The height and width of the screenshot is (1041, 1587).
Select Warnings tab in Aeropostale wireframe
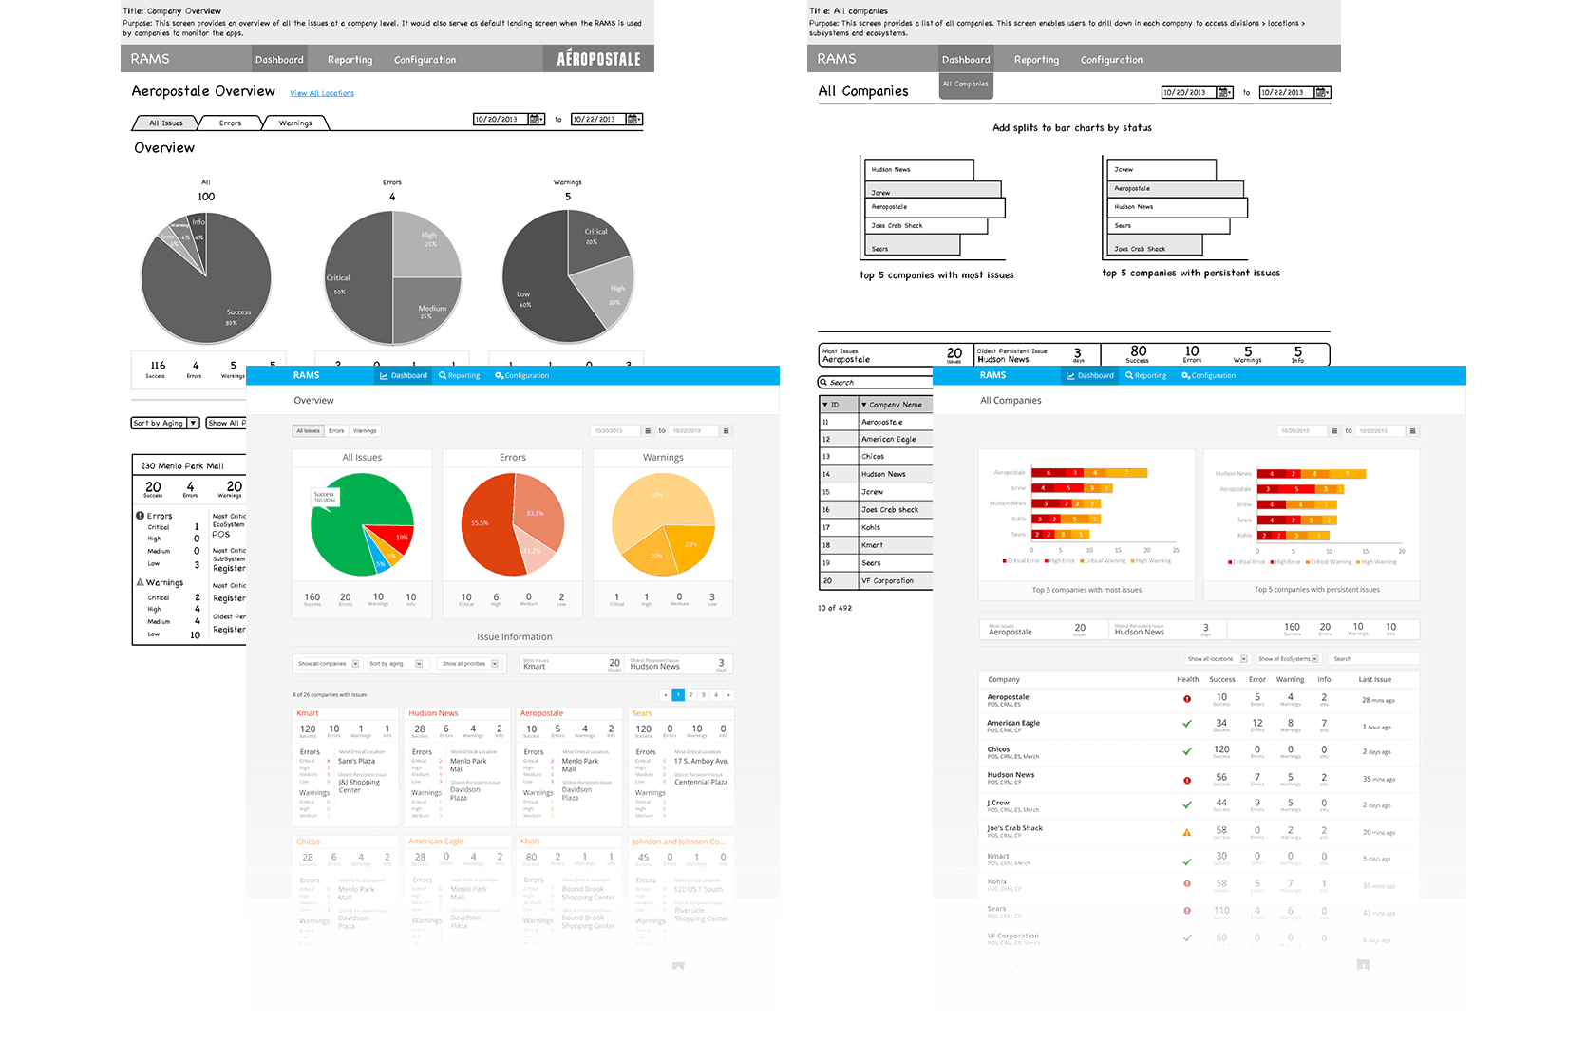[295, 123]
